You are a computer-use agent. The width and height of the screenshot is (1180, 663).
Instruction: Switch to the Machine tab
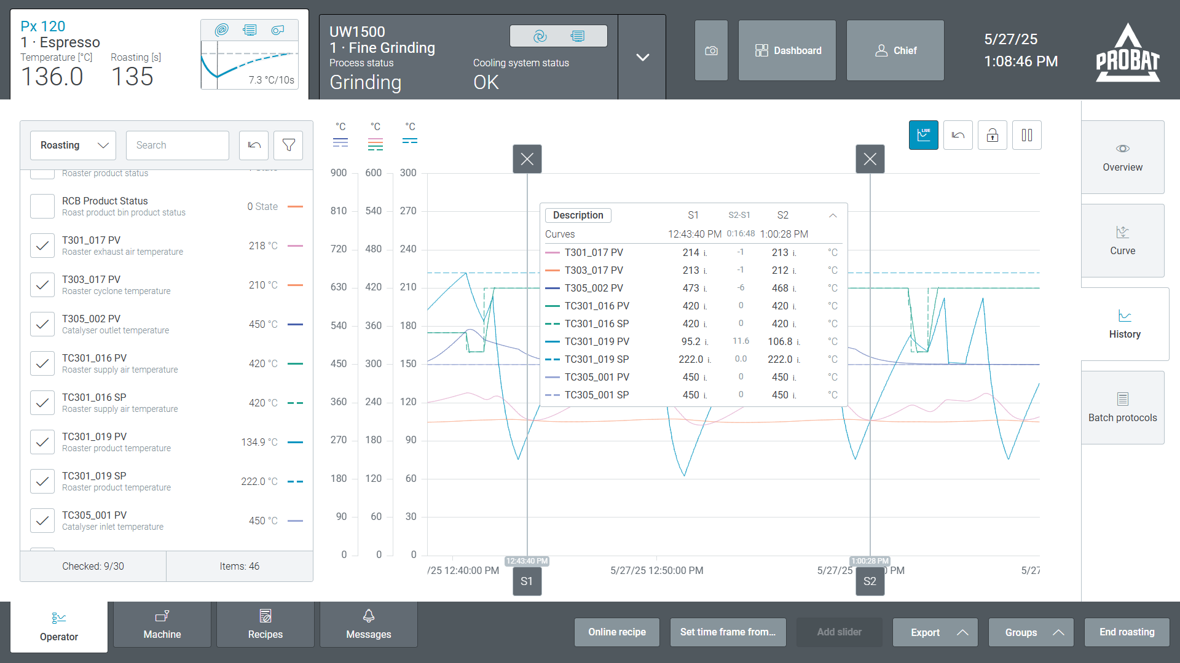point(162,624)
